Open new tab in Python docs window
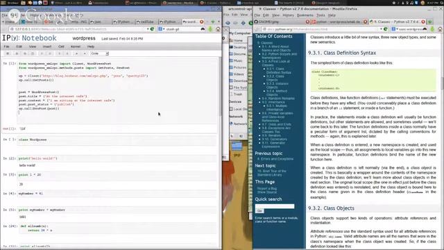Viewport: 444px width, 250px height. click(x=430, y=22)
